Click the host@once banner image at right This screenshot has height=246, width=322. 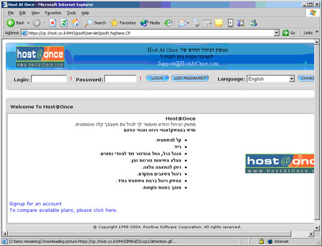[279, 164]
